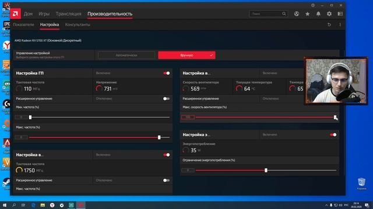Viewport: 373px width, 209px height.
Task: Select the Настройка sub-tab
Action: point(50,24)
